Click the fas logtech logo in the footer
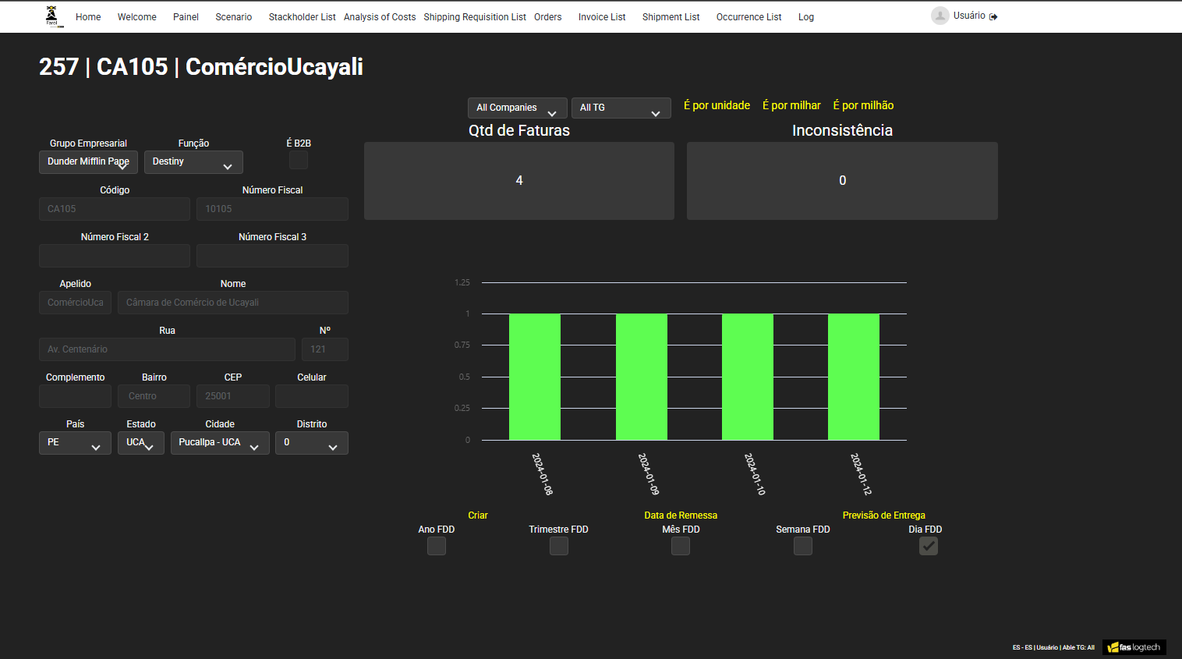This screenshot has width=1182, height=659. [x=1134, y=647]
